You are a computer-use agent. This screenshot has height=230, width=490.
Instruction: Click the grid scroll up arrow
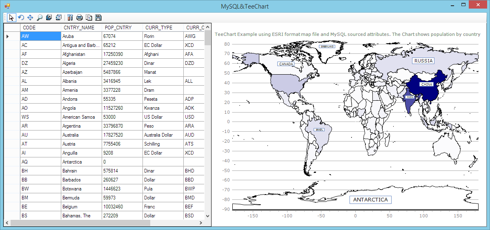207,27
